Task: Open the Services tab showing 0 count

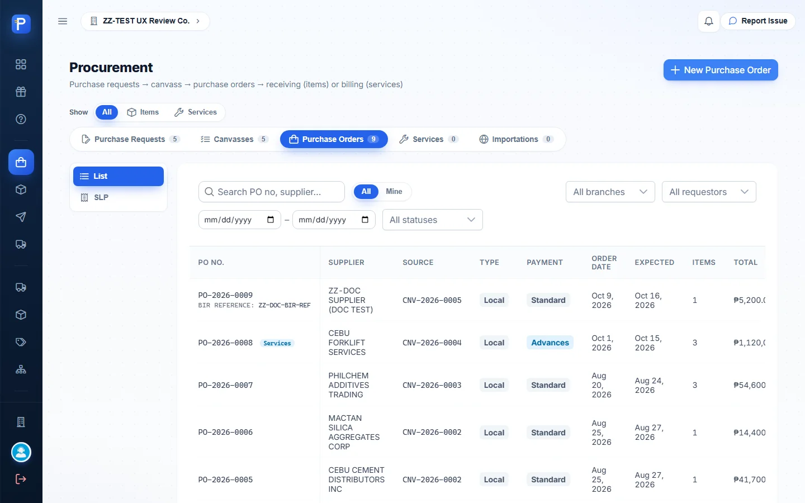Action: pyautogui.click(x=429, y=139)
